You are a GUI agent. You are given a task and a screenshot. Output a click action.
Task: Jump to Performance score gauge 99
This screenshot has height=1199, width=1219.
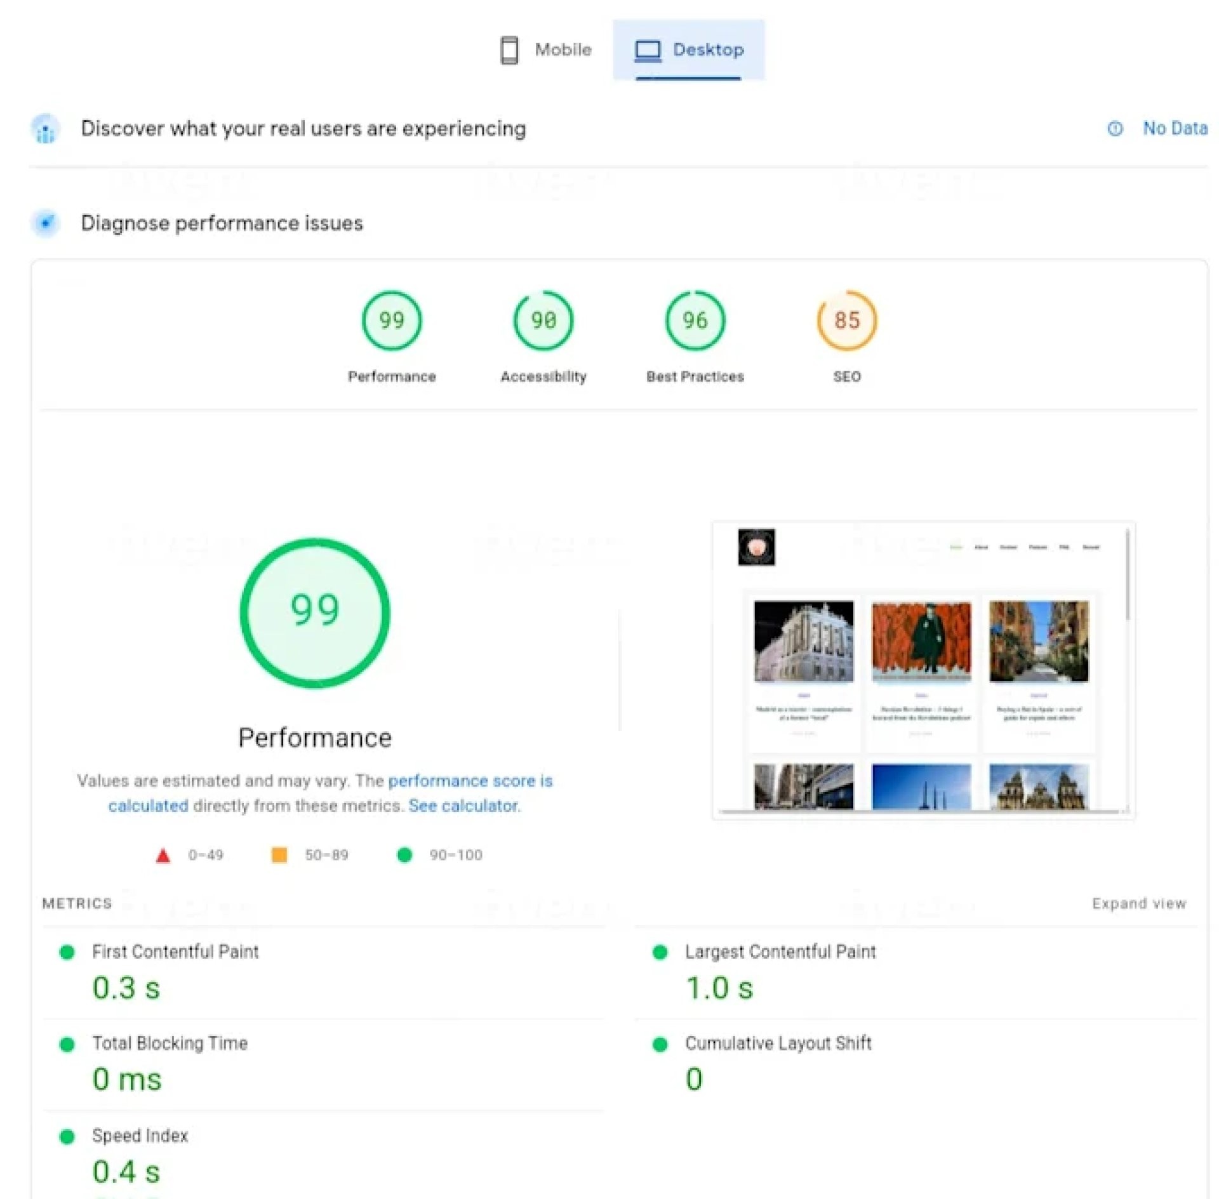pos(391,321)
